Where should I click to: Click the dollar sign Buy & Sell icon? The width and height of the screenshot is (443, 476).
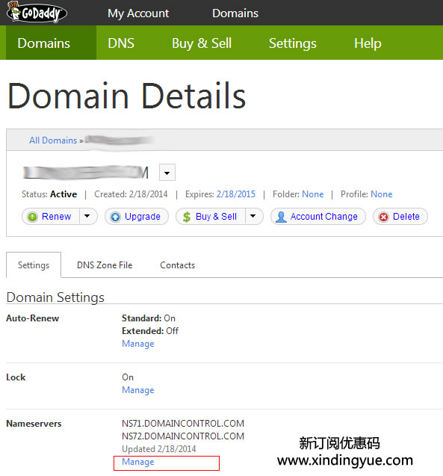187,217
